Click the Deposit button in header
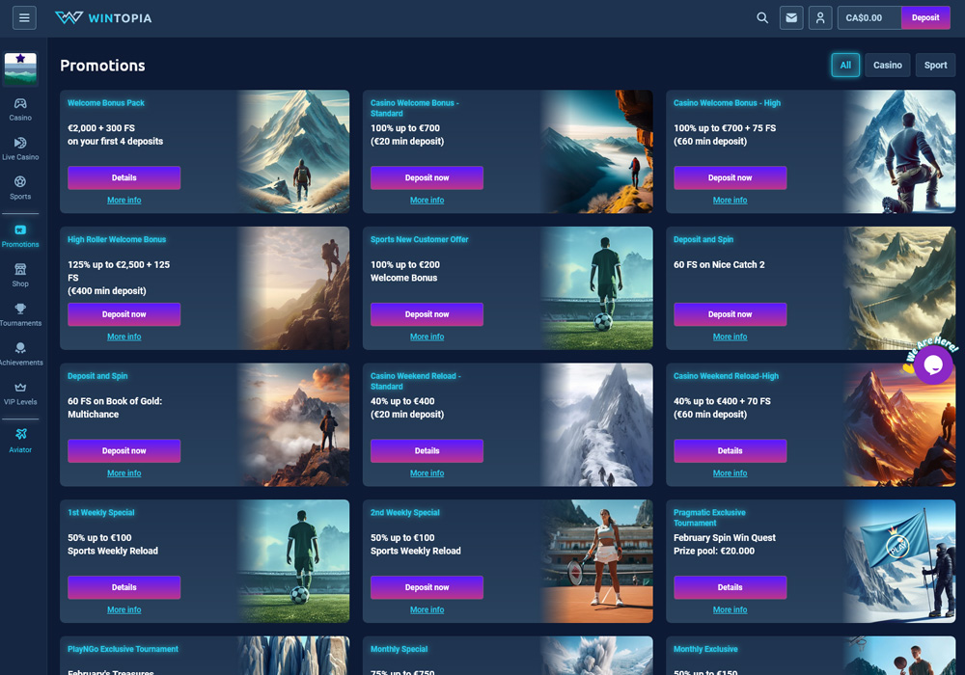 pos(925,17)
